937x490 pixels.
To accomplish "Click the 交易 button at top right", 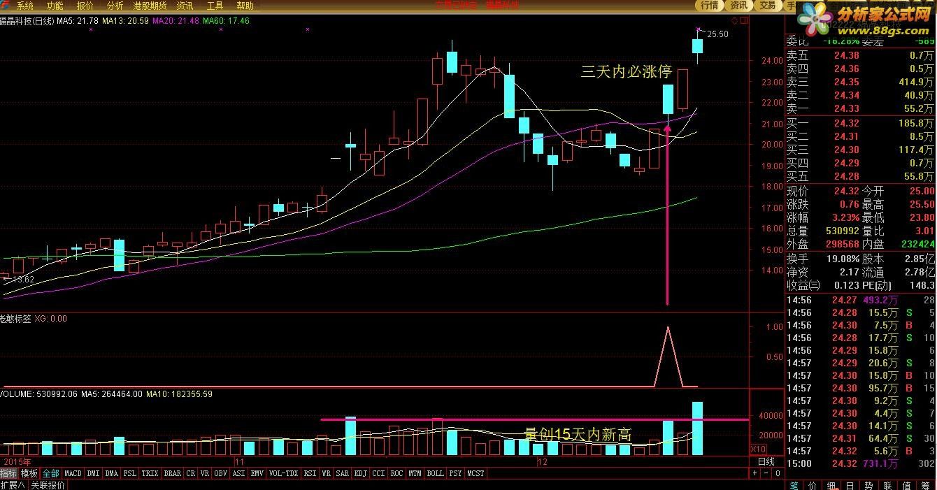I will (x=767, y=6).
